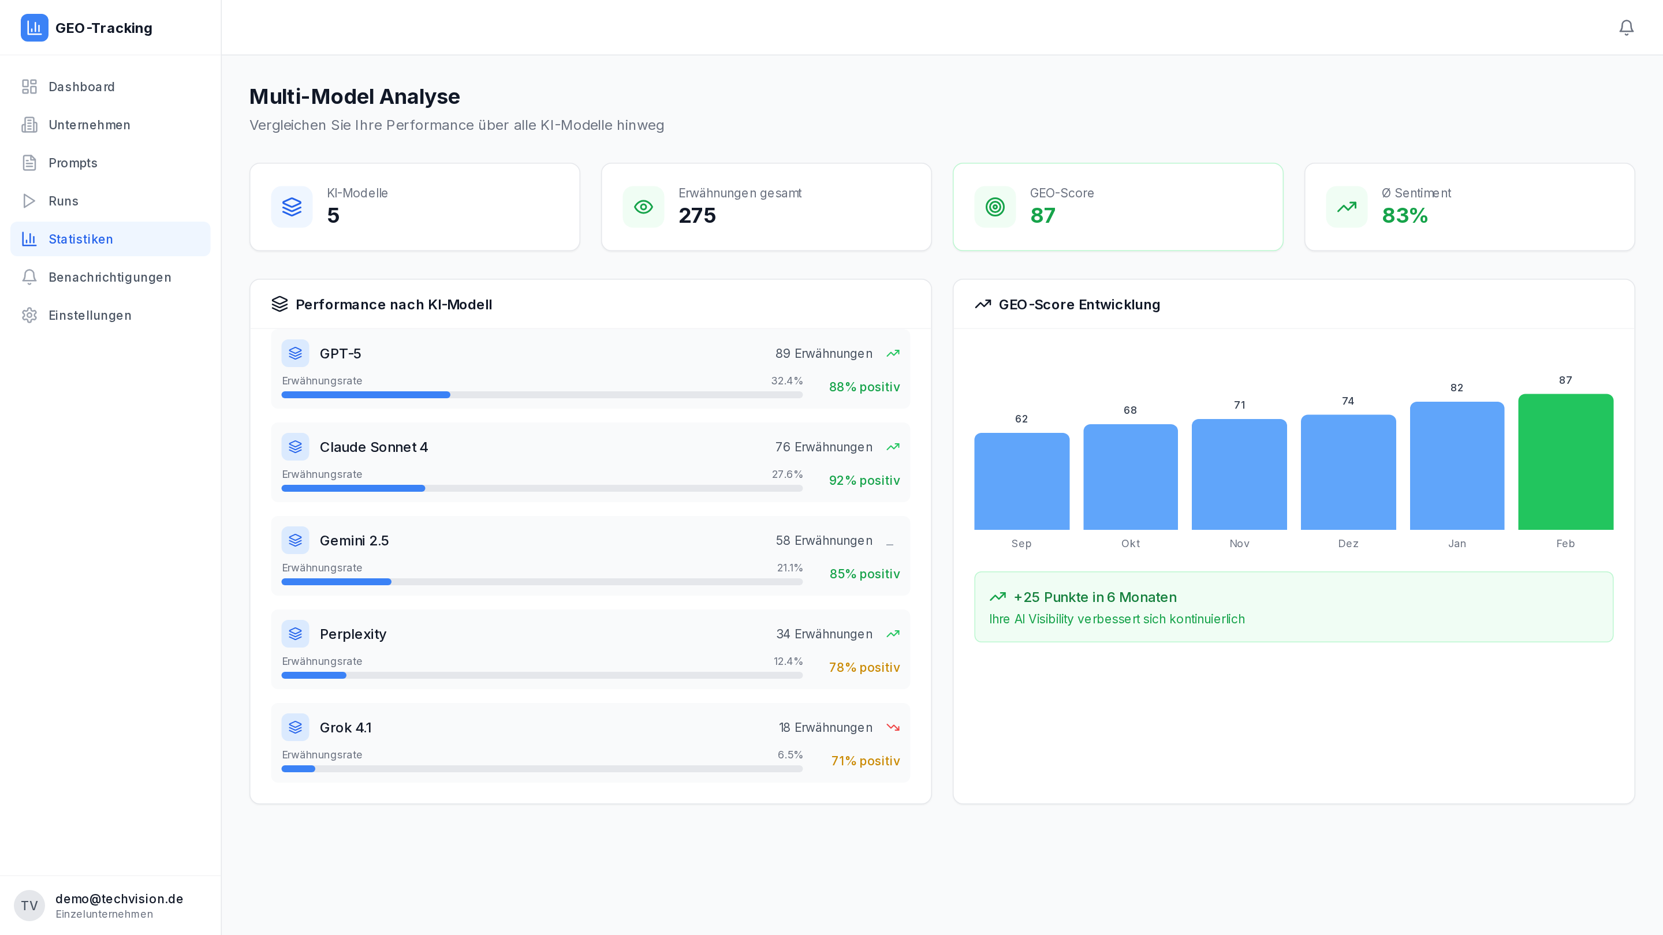Click the GPT-5 Erwähnungsrate progress bar
This screenshot has height=935, width=1663.
point(542,395)
